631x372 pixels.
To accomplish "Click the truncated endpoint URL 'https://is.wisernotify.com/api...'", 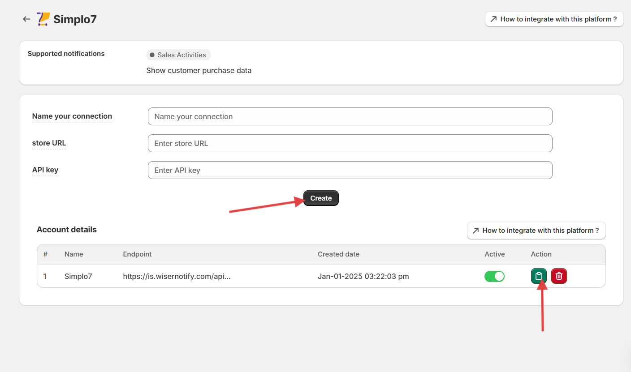I will click(177, 276).
